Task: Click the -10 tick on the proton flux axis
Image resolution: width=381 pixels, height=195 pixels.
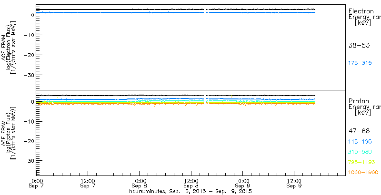Action: click(29, 121)
